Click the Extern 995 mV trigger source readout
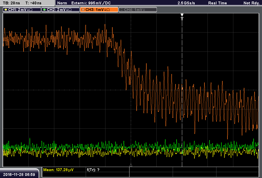Screen dimensions: 262x178 point(91,3)
